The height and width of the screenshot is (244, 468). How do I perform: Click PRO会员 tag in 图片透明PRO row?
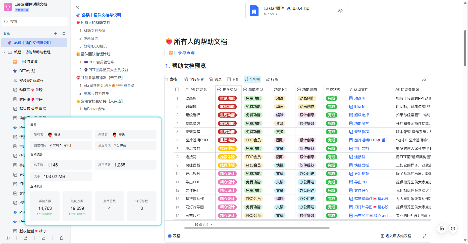(x=253, y=140)
